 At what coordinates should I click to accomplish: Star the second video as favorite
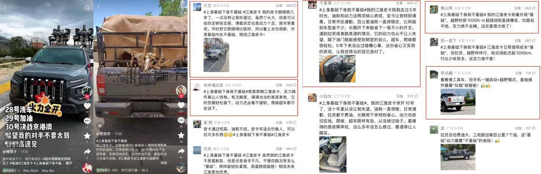[x=181, y=136]
